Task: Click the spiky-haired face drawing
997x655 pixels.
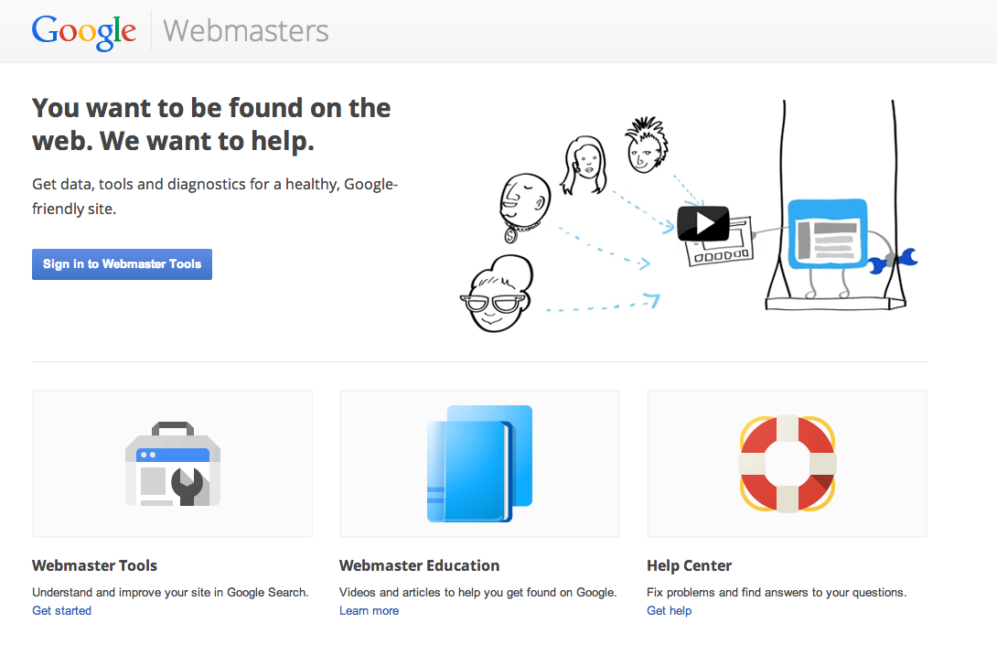Action: 646,145
